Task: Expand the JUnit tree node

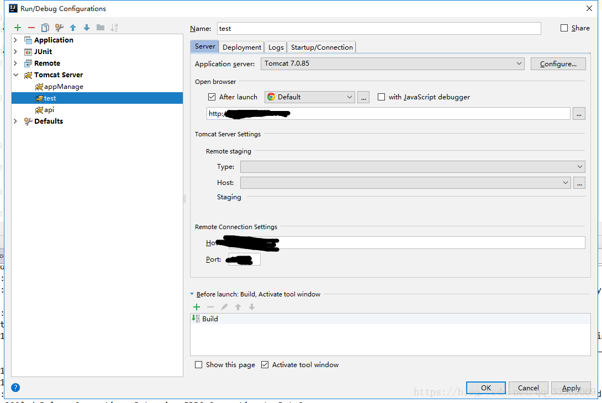Action: 15,51
